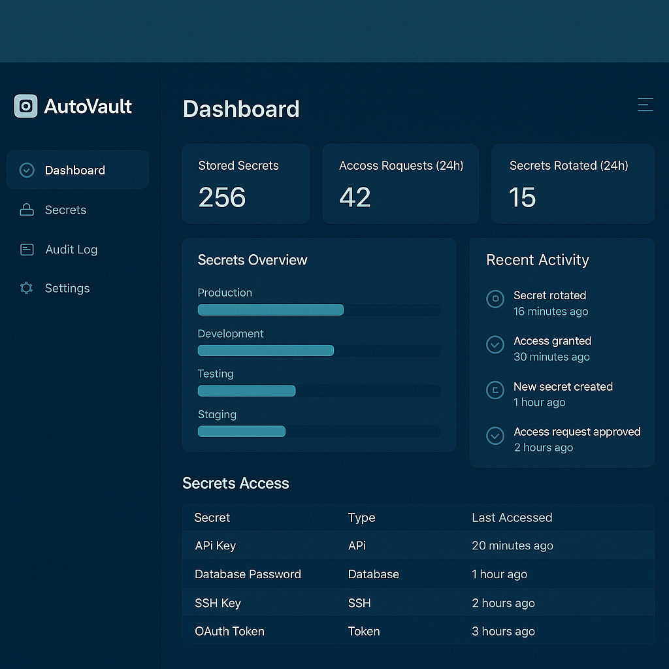Select the Stored Secrets card
Viewport: 669px width, 669px height.
coord(246,184)
